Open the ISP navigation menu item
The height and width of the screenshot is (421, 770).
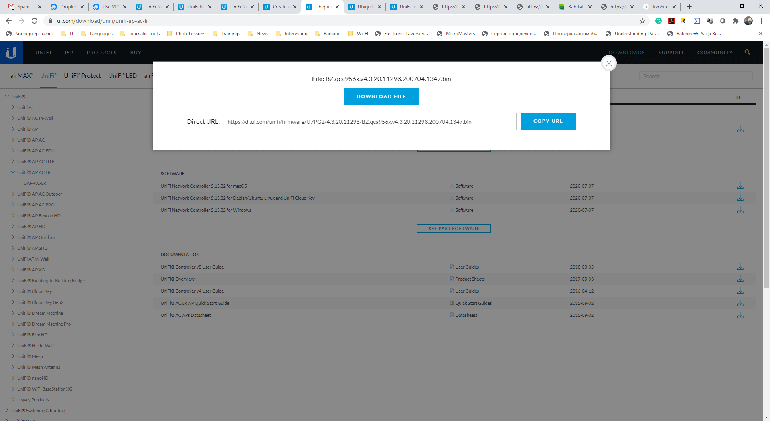[69, 53]
